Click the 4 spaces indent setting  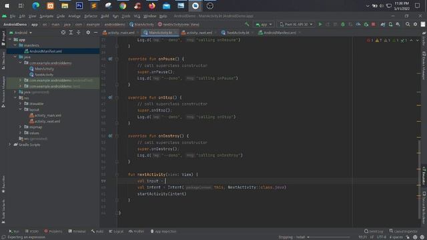tap(396, 237)
